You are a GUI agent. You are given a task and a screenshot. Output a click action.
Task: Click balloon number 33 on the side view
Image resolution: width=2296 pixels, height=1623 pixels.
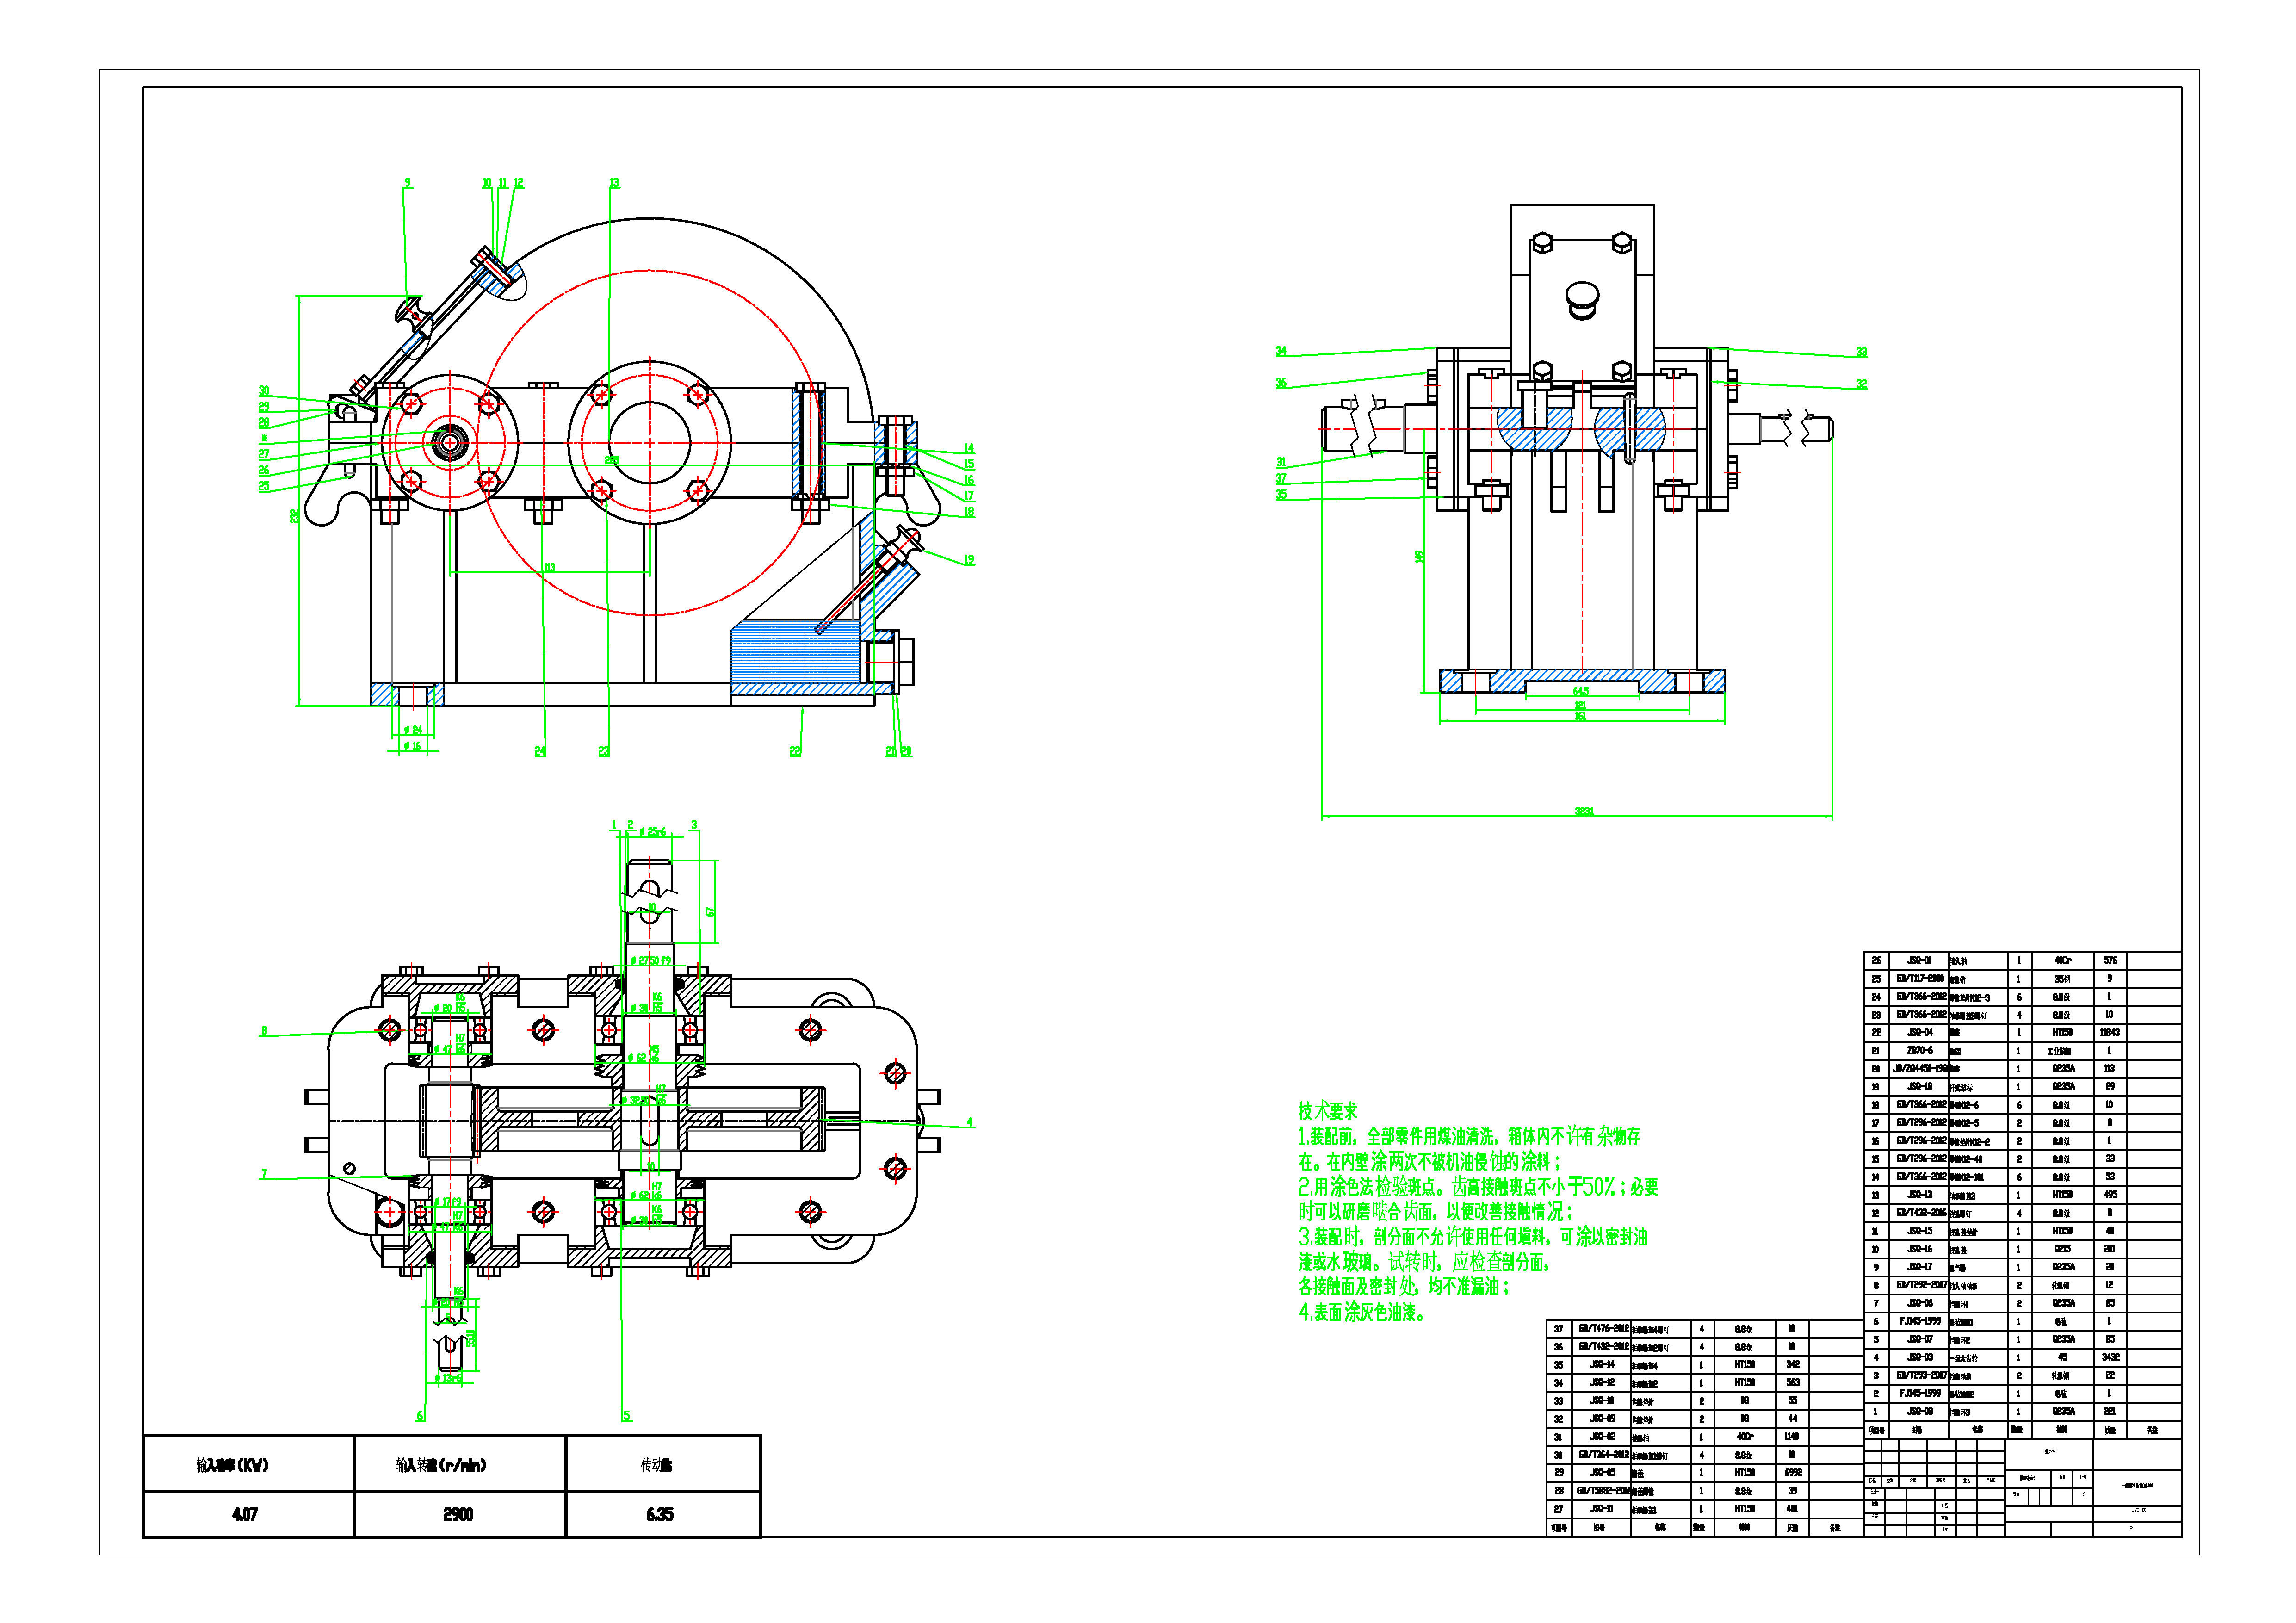click(x=1861, y=352)
